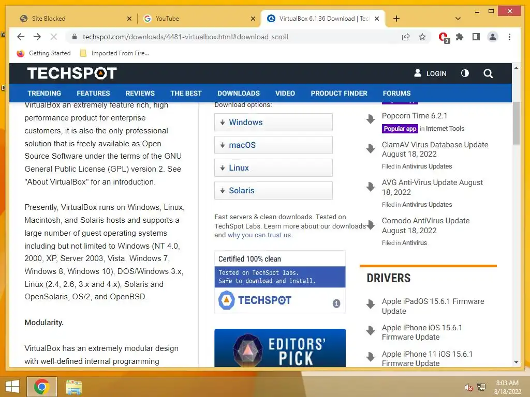Open the FEATURES menu

[x=93, y=93]
